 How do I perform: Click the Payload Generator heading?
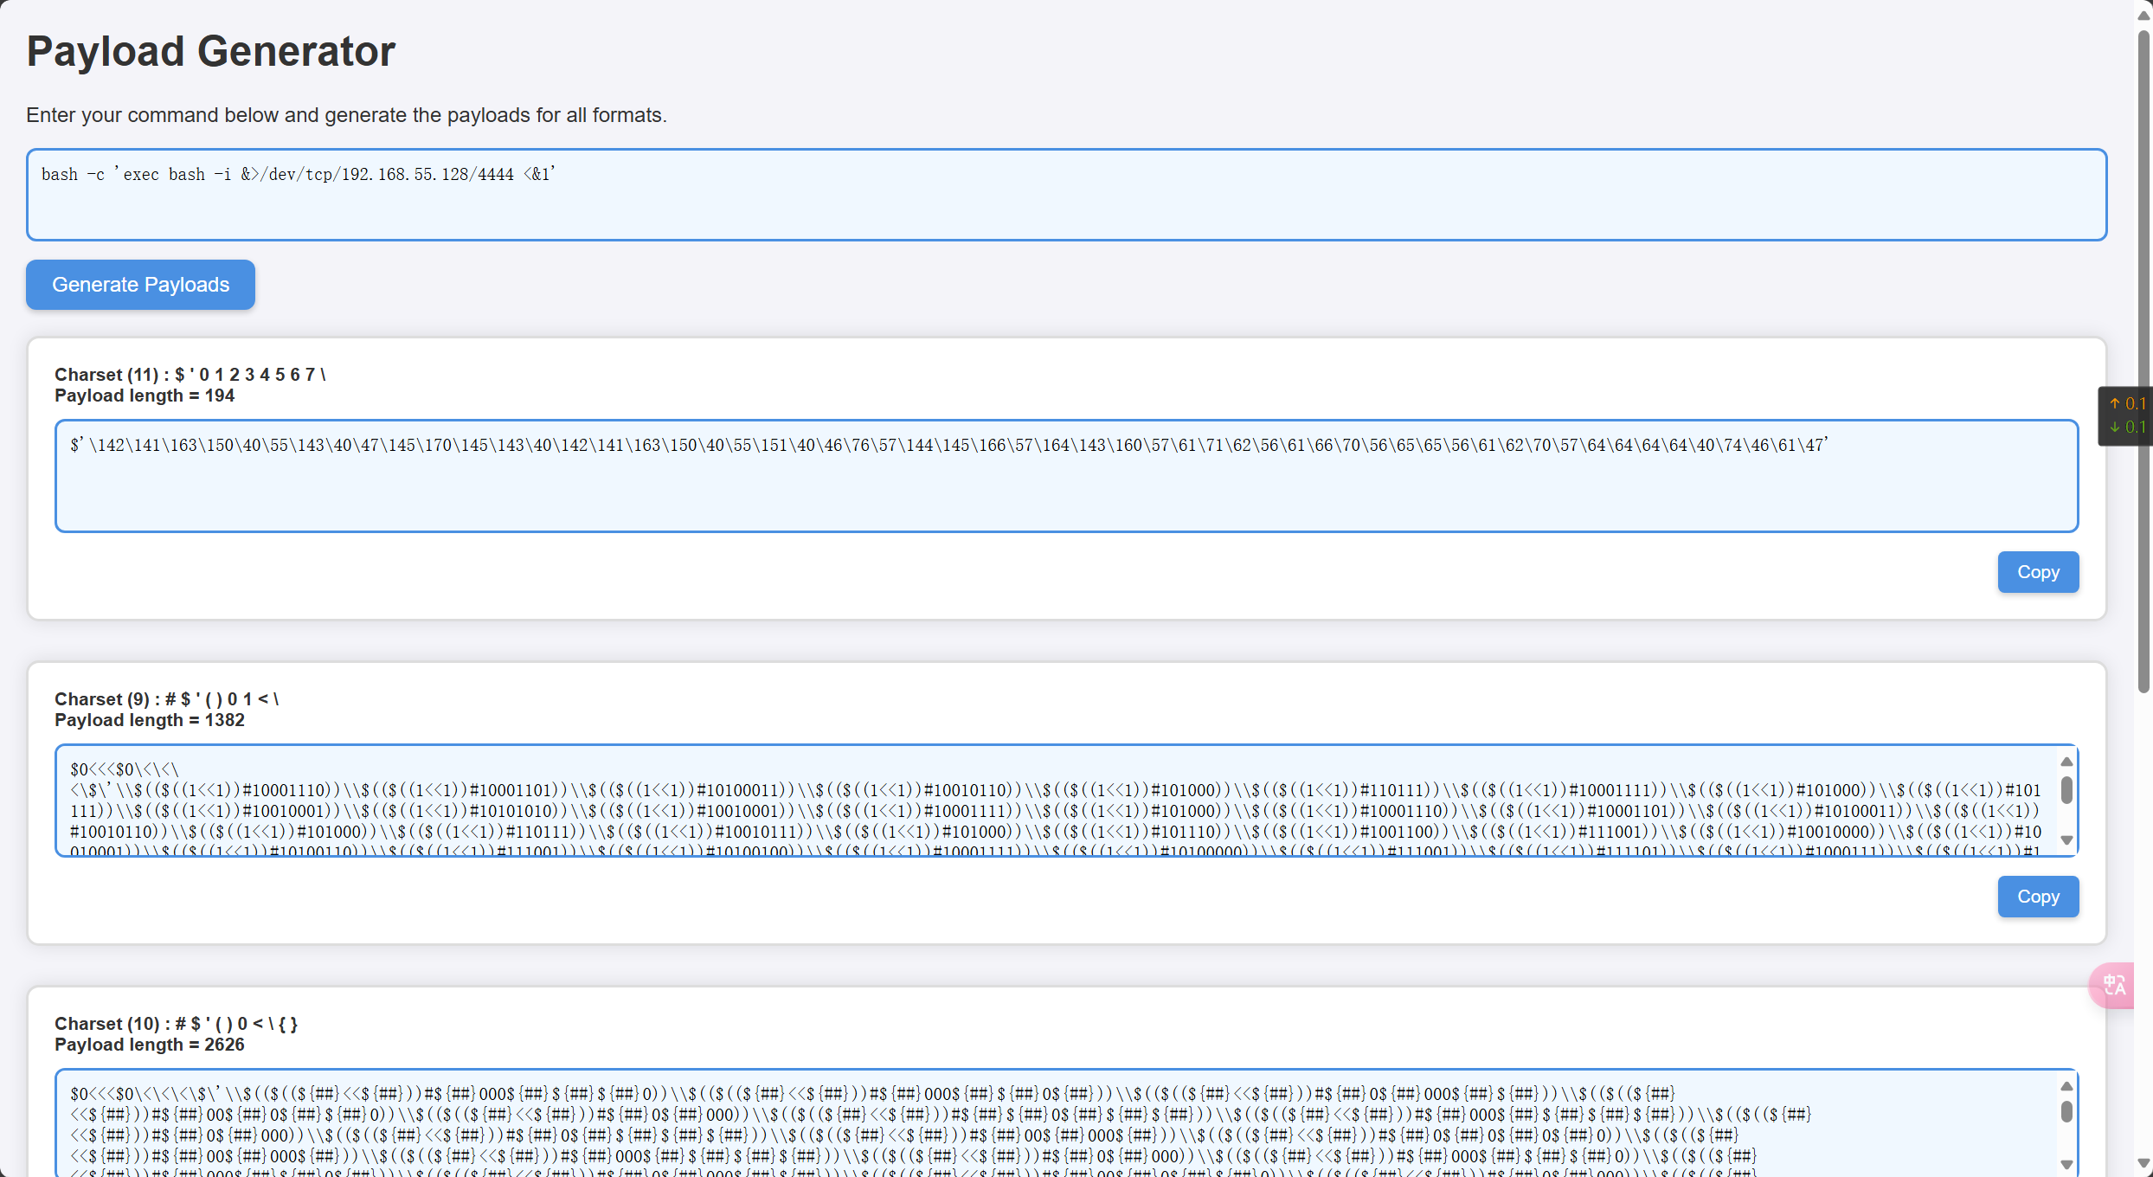(211, 51)
